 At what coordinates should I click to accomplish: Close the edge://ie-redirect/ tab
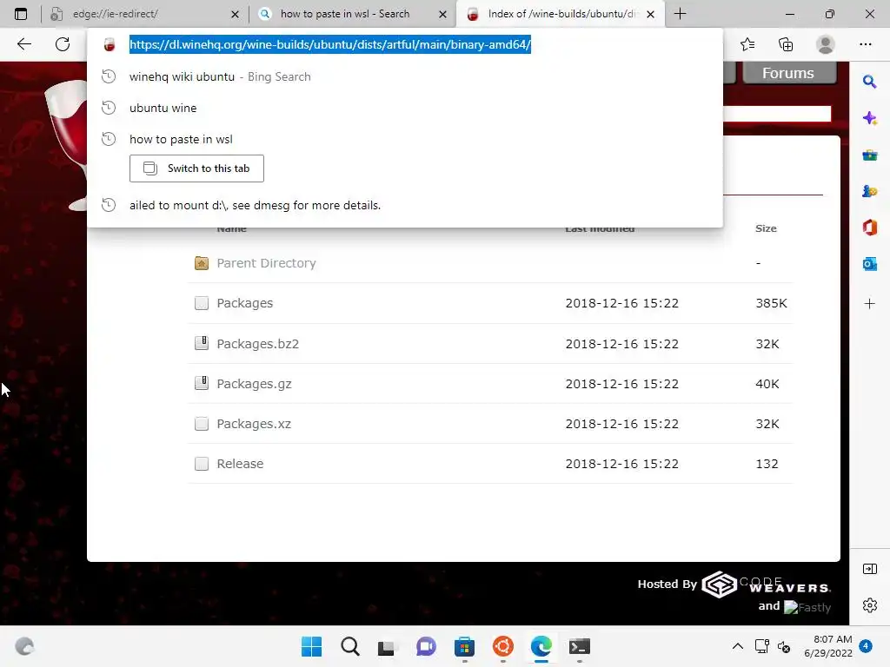[x=235, y=14]
